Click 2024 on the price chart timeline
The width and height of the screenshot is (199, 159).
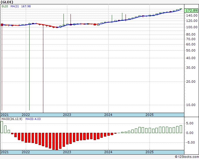pos(108,115)
